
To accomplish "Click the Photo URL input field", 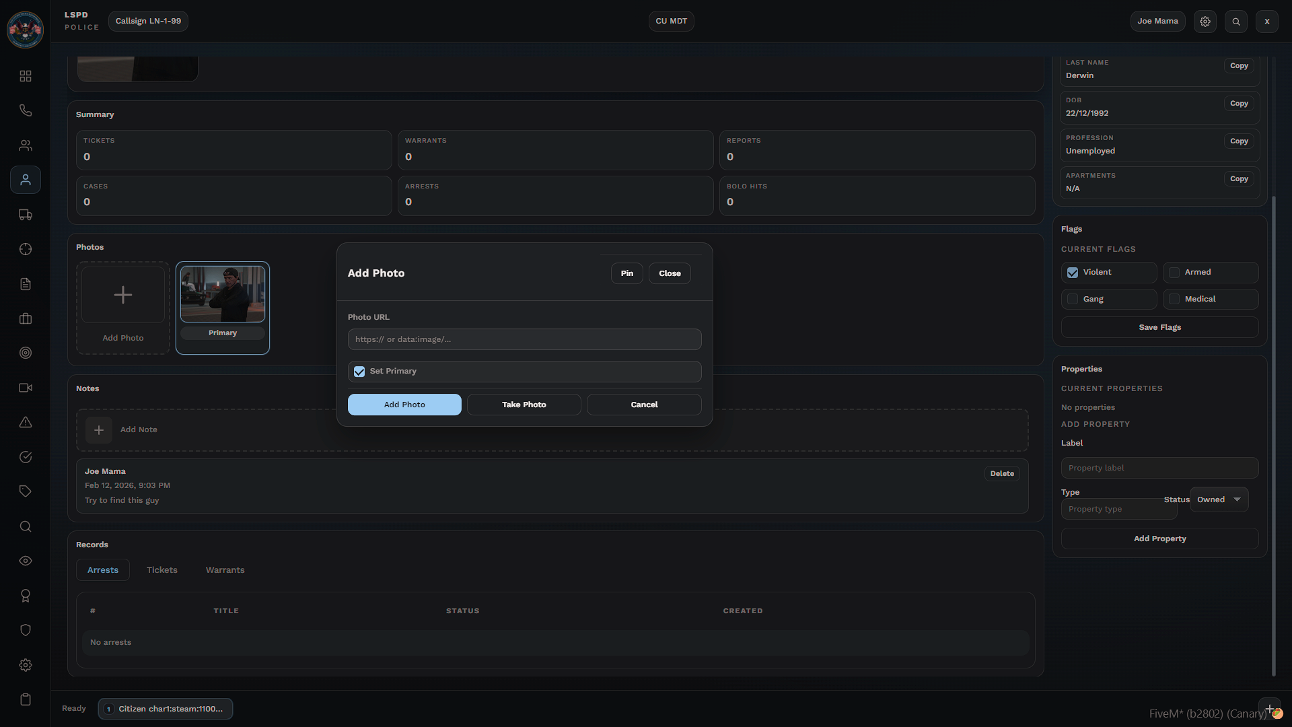I will tap(524, 339).
